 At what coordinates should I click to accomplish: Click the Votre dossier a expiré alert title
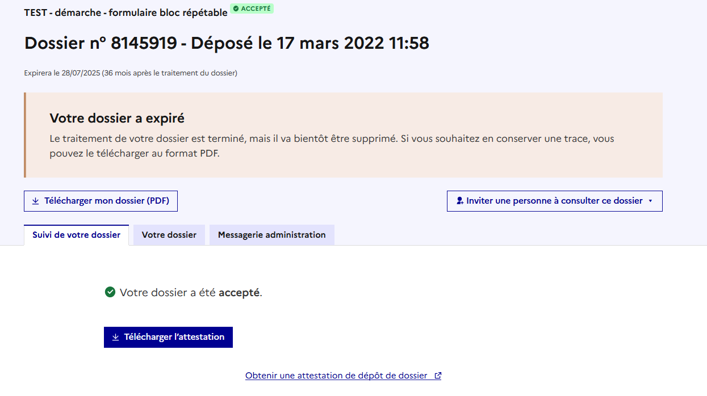coord(117,118)
